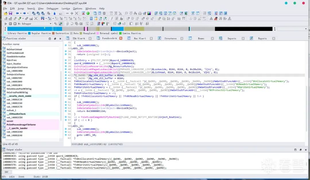Open the Search menu
Viewport: 310px width, 180px height.
point(31,9)
